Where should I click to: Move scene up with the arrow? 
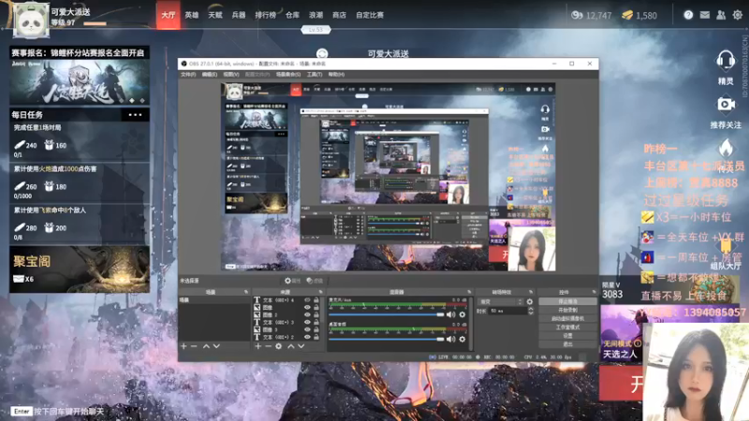[x=206, y=346]
